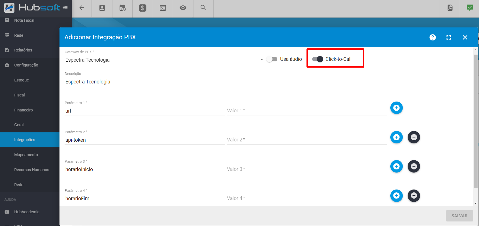Expand dialog to fullscreen
Viewport: 479px width, 226px height.
[449, 37]
